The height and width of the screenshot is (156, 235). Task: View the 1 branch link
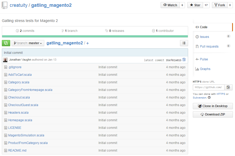[69, 31]
